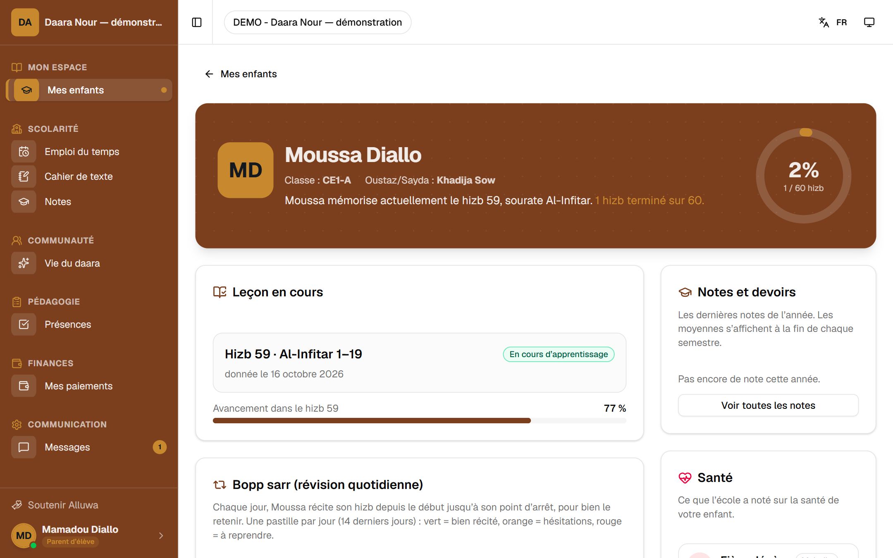893x558 pixels.
Task: Click the display theme monitor icon
Action: [869, 22]
